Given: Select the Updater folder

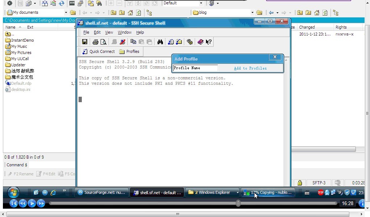Looking at the screenshot, I should (15, 65).
